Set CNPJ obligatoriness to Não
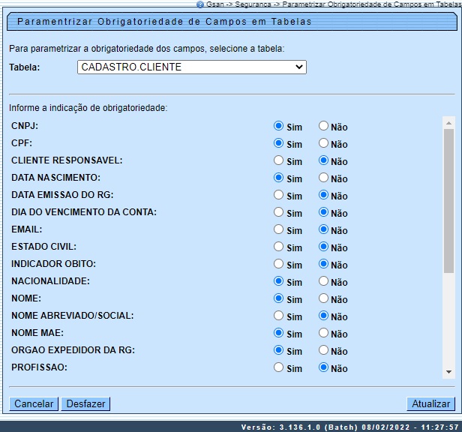 pos(324,127)
